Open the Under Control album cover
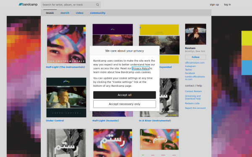Image resolution: width=252 pixels, height=157 pixels. click(66, 98)
